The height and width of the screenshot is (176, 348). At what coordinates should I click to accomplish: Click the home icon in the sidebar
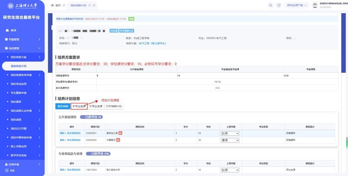click(x=7, y=30)
